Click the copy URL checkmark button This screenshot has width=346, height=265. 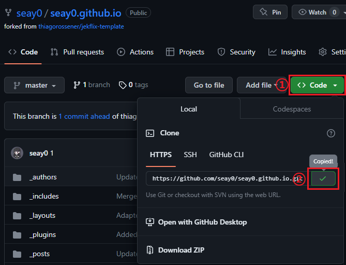(323, 178)
